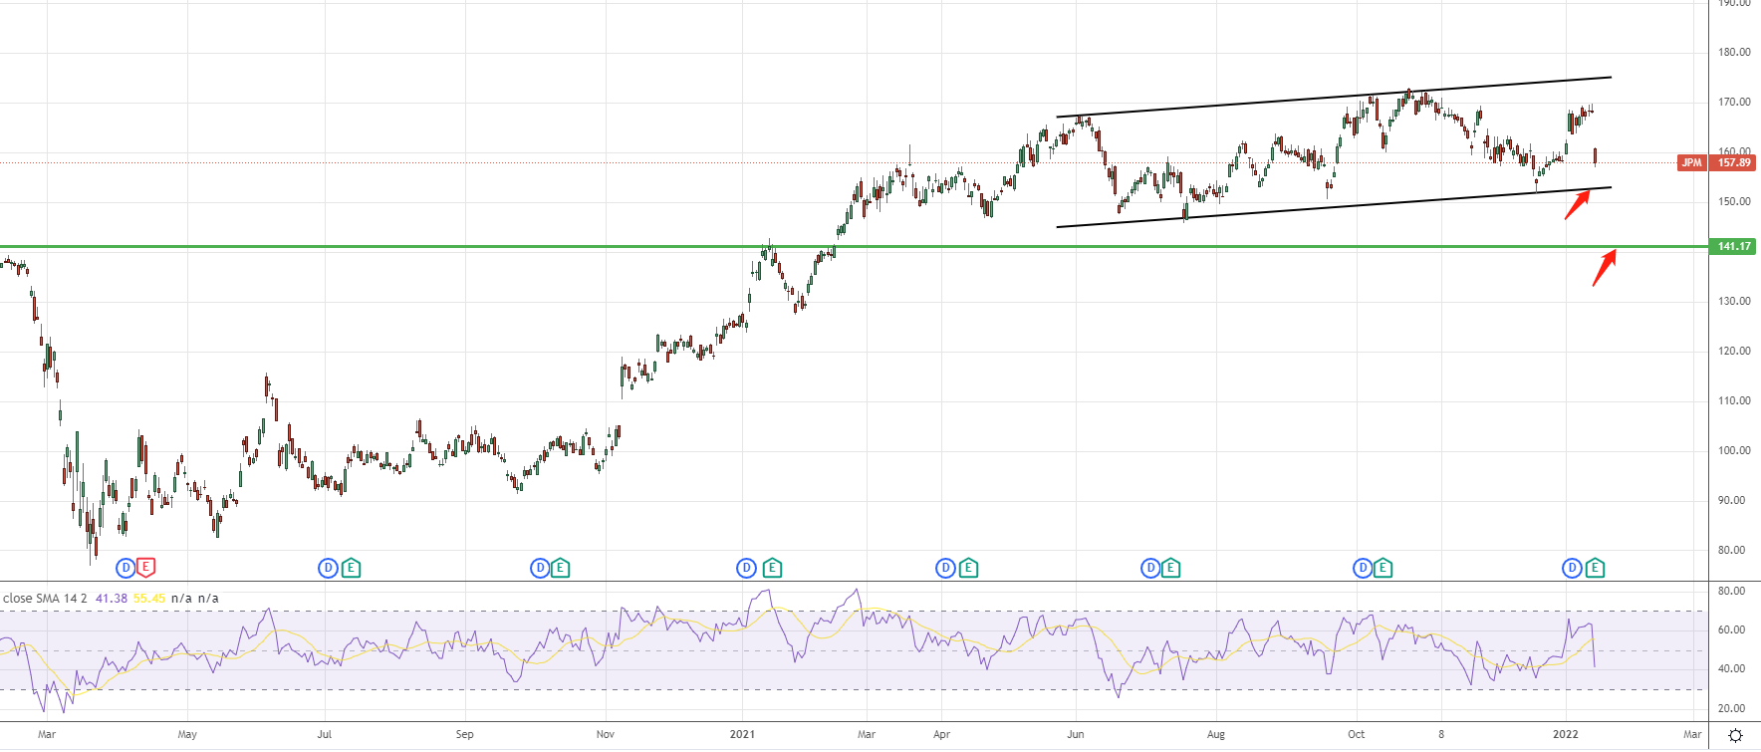
Task: Select upper red arrow at channel bottom
Action: [x=1577, y=204]
